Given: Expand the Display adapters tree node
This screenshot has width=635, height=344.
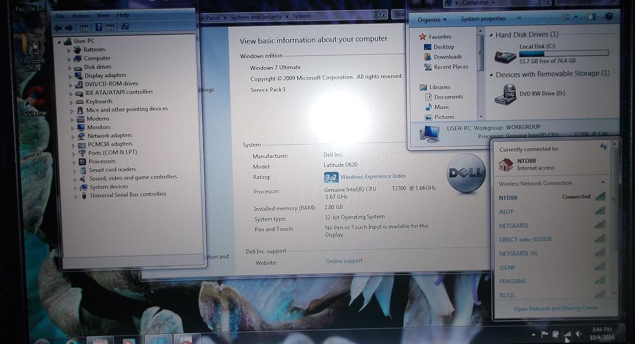Looking at the screenshot, I should [x=70, y=76].
